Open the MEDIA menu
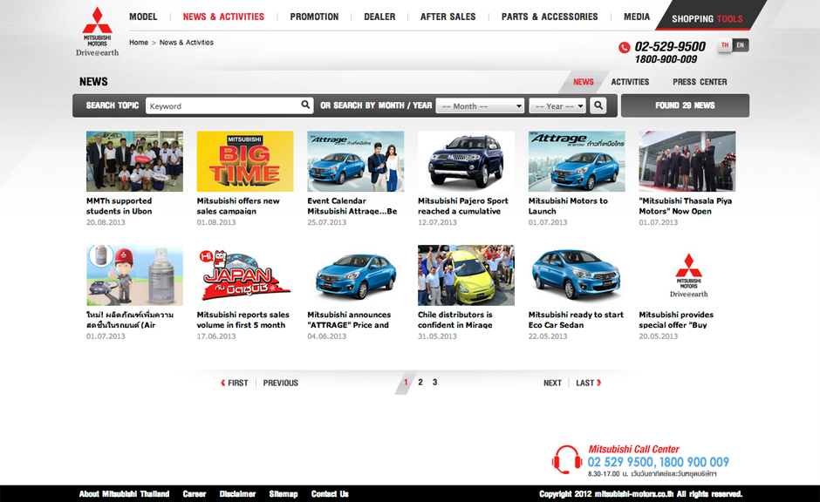 click(x=637, y=17)
